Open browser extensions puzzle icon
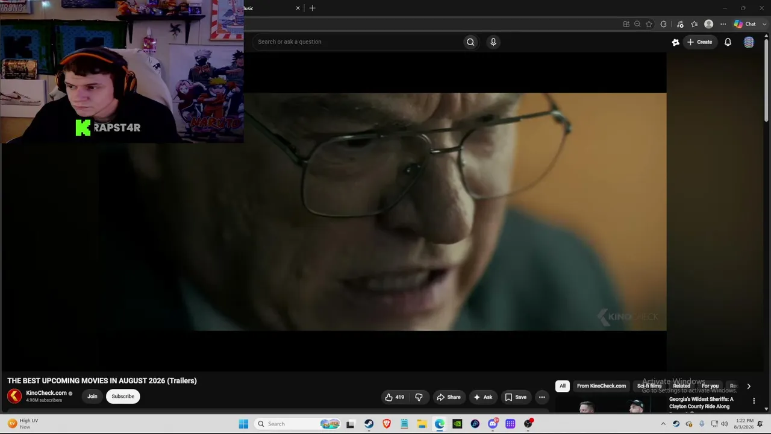Viewport: 771px width, 434px height. (x=664, y=24)
